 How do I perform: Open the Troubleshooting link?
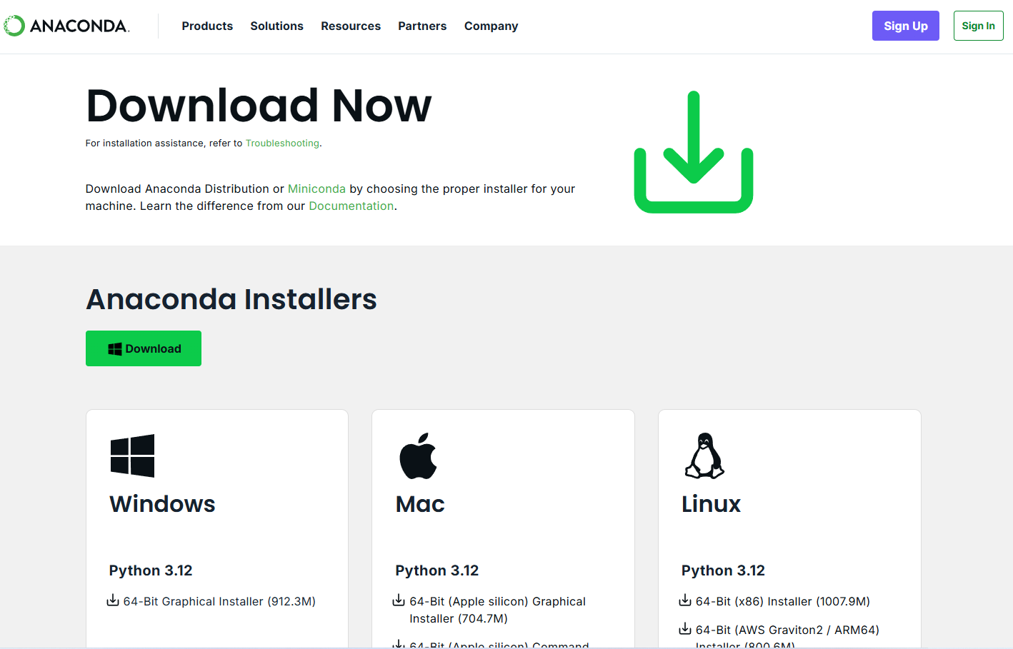pyautogui.click(x=282, y=144)
